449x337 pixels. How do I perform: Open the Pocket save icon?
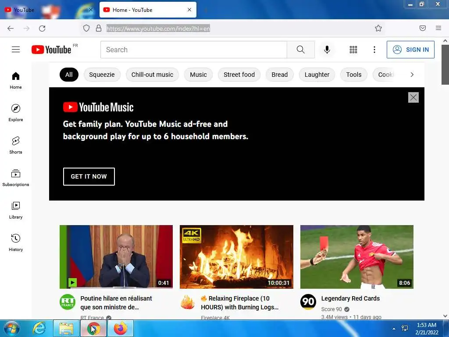coord(422,28)
